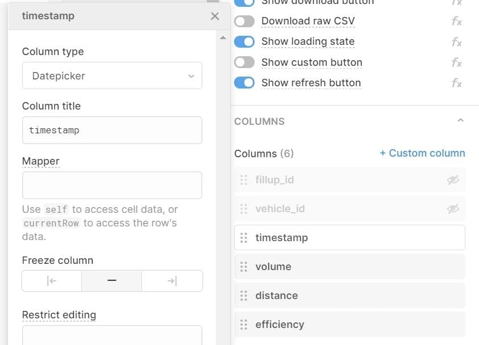Freeze column to the right side
Viewport: 479px width, 345px height.
(x=172, y=281)
